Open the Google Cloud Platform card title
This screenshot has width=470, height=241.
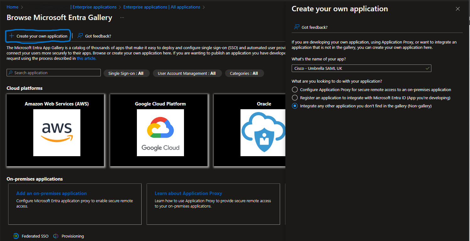(x=160, y=104)
